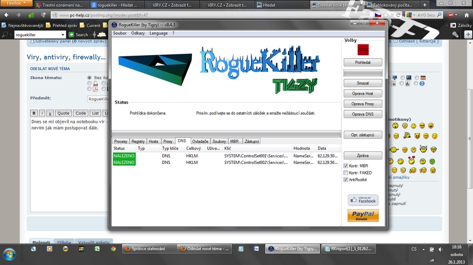Open the Přehled zpráv bookmark
The image size is (473, 265).
(61, 25)
